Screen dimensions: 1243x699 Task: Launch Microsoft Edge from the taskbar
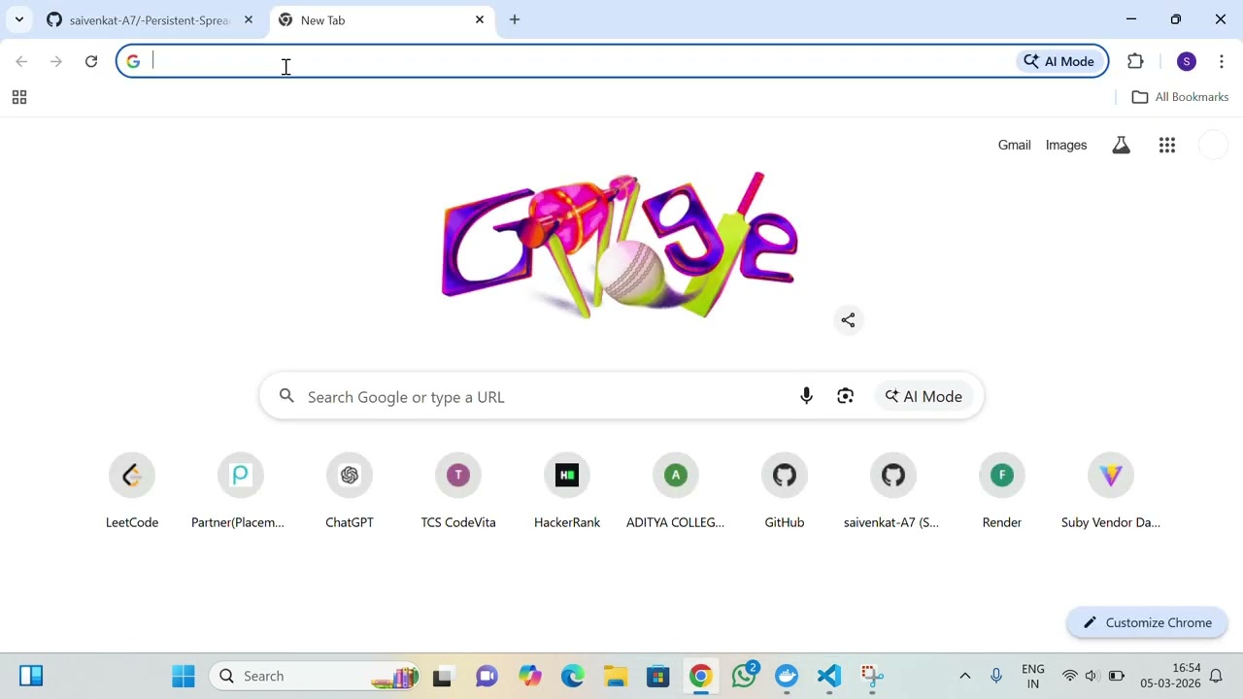[572, 676]
